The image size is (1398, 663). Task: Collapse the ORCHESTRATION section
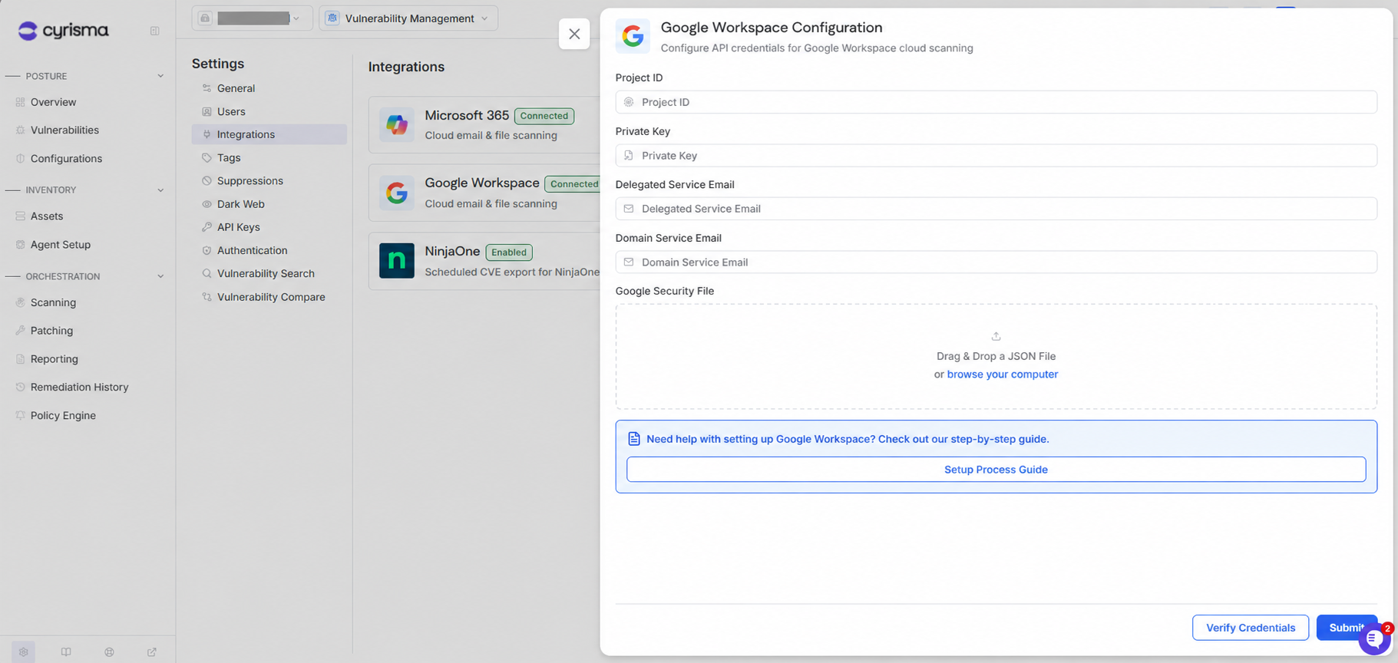[160, 276]
